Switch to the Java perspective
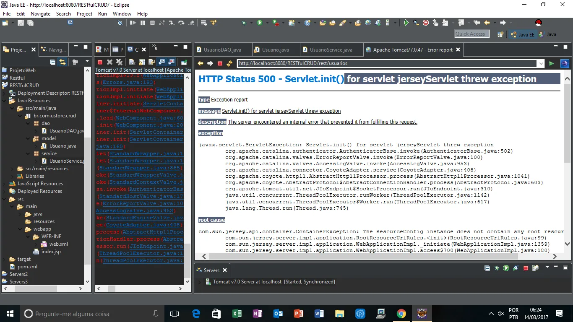The height and width of the screenshot is (322, 573). tap(548, 34)
